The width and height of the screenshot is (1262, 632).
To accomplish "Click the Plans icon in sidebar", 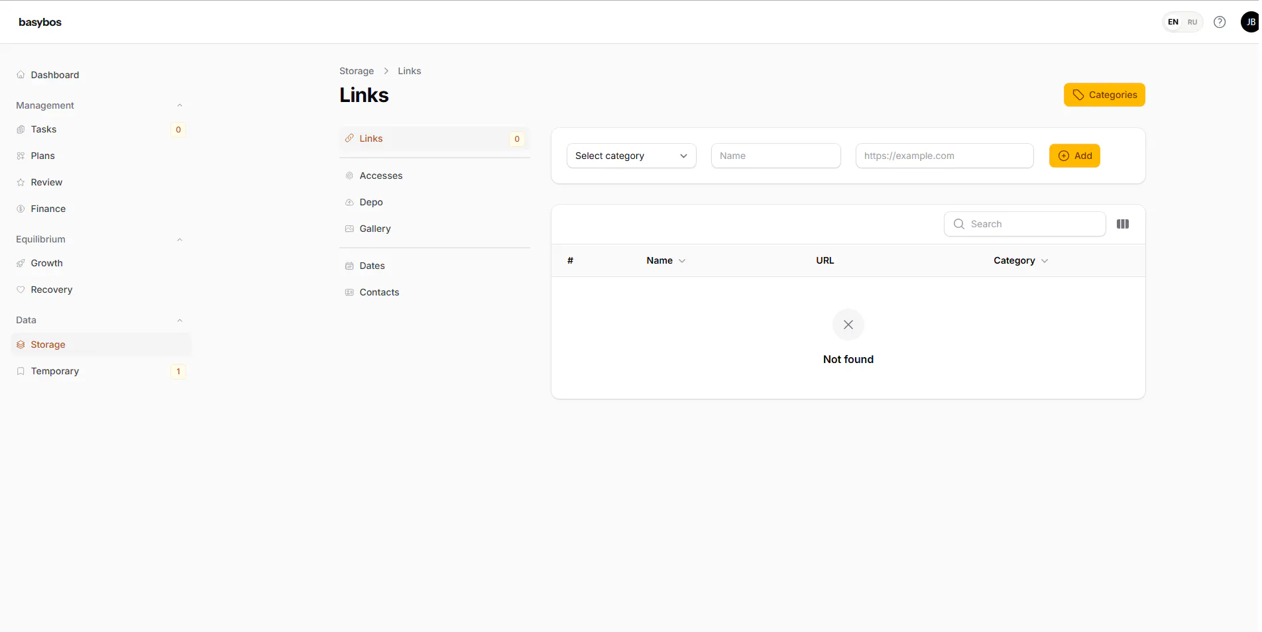I will click(21, 156).
